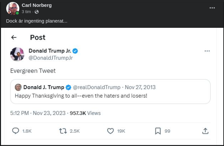Click the Carl Norberg name link
224x146 pixels.
[x=37, y=5]
